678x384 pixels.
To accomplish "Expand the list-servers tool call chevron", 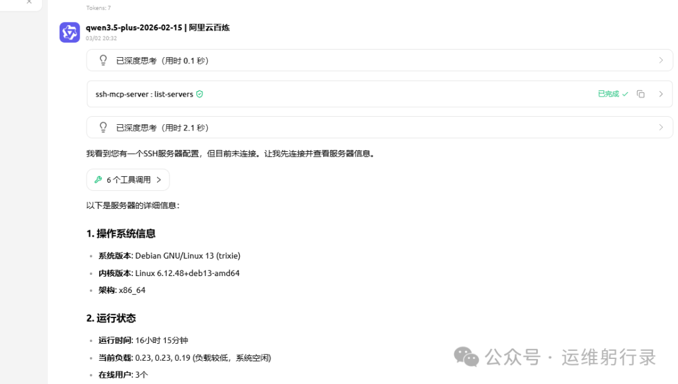I will pos(660,94).
